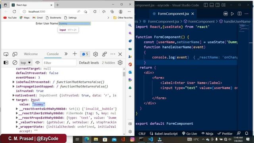Toggle live expression eye icon
The width and height of the screenshot is (254, 143).
pyautogui.click(x=37, y=63)
